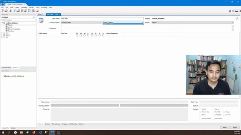Switch to the Triggers tab
Viewport: 241px width, 135px height.
coord(65,124)
